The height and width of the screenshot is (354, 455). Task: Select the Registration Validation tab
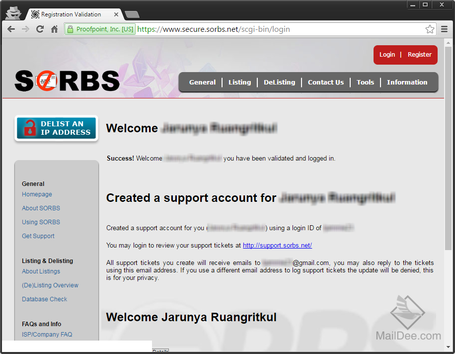[71, 14]
